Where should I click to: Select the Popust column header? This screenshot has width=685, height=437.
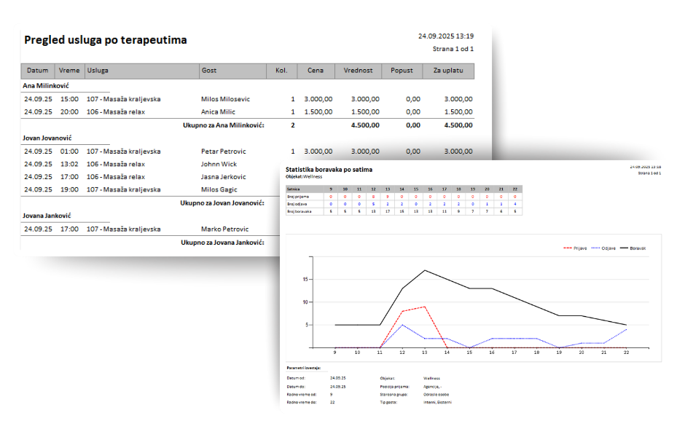pyautogui.click(x=402, y=71)
